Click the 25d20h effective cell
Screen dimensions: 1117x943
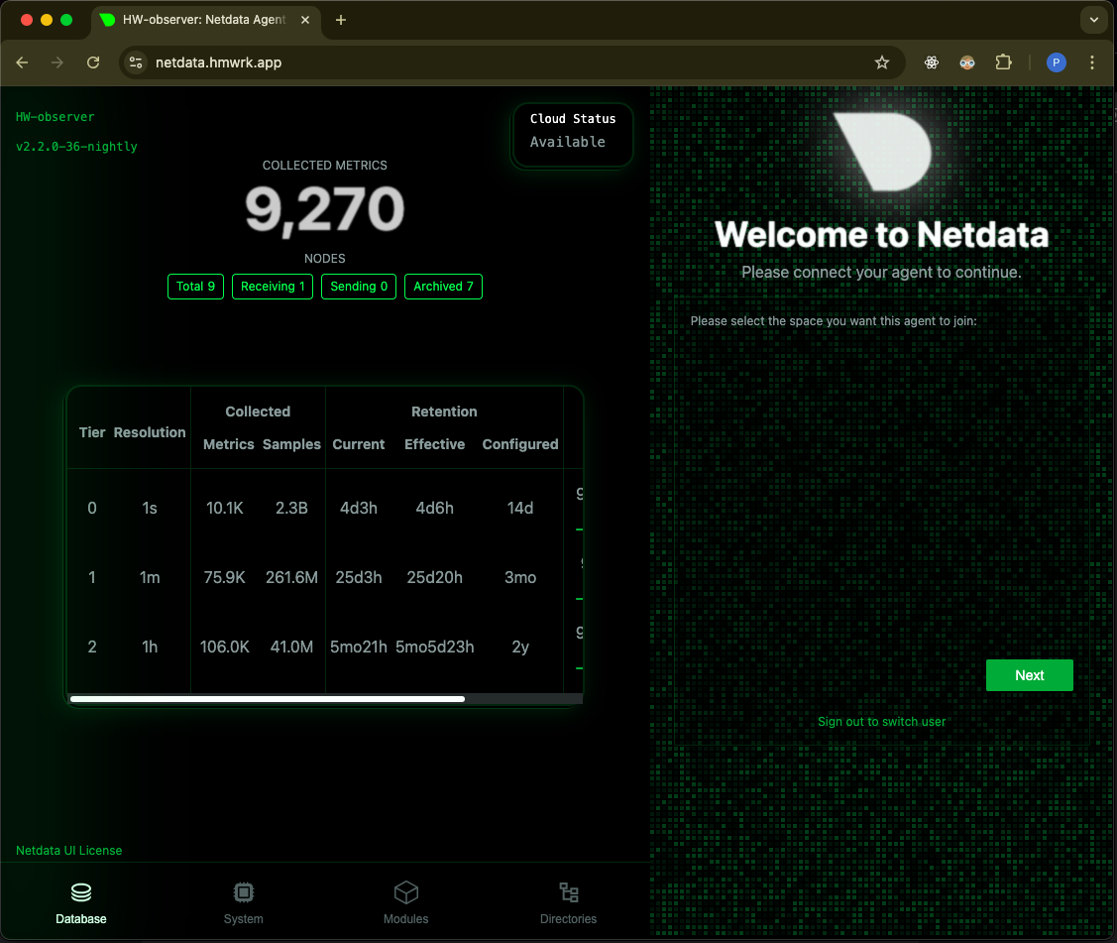point(434,577)
